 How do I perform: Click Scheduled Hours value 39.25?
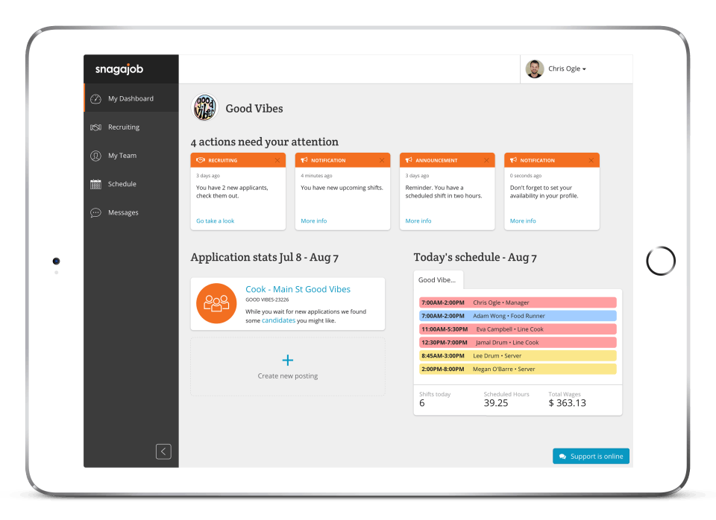pyautogui.click(x=496, y=403)
